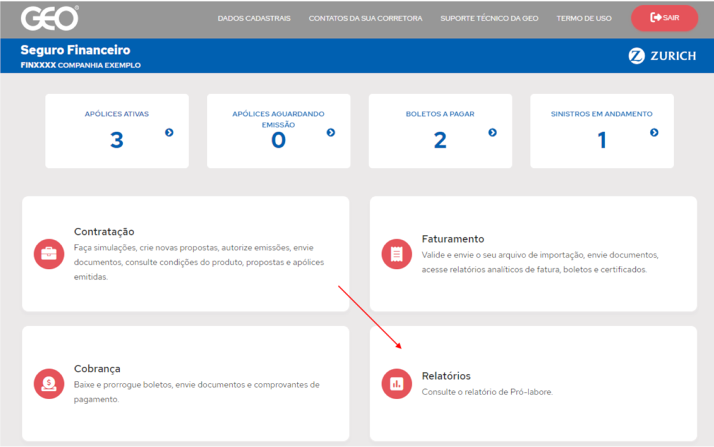
Task: Click the Seguro Financeiro title
Action: click(x=75, y=50)
